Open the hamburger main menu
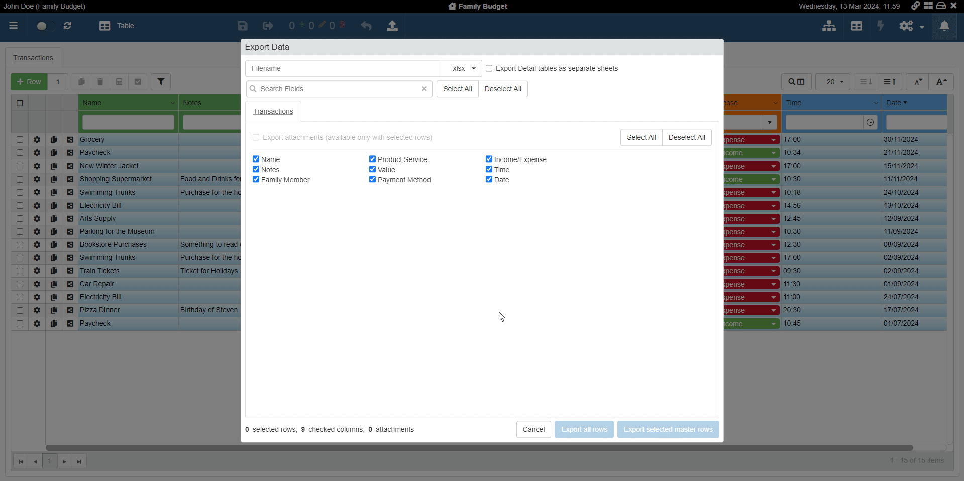Screen dimensions: 964x481 [14, 26]
